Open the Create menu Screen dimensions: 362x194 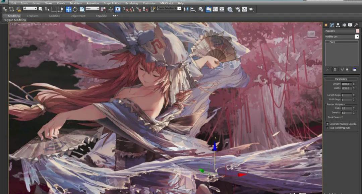61,3
